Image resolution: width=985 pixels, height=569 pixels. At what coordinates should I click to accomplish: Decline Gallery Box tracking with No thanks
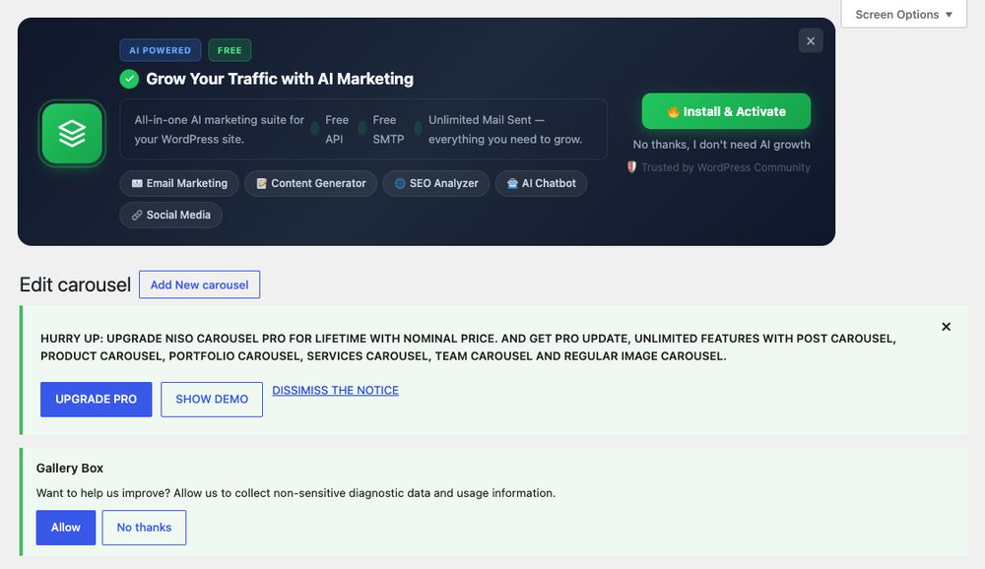[144, 528]
